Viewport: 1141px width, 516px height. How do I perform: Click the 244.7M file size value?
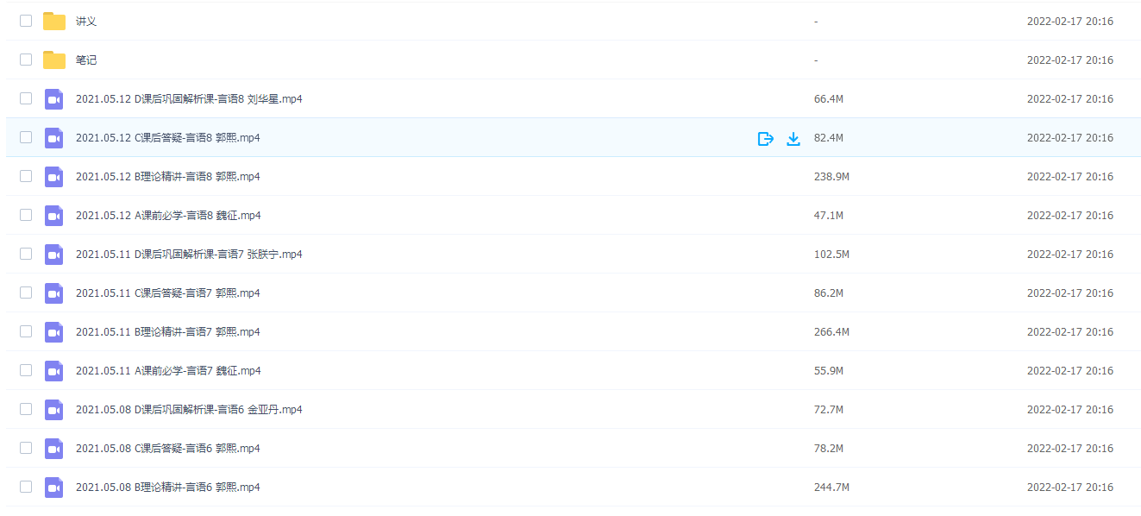[831, 488]
